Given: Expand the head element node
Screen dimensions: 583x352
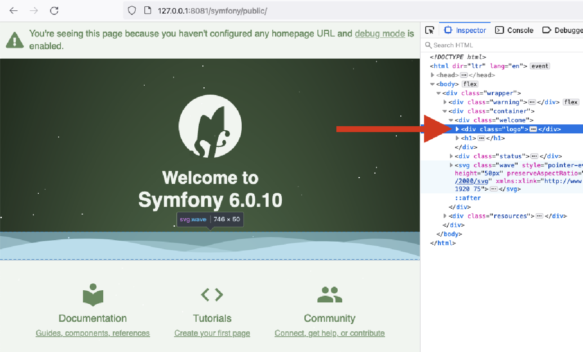Looking at the screenshot, I should (x=433, y=75).
